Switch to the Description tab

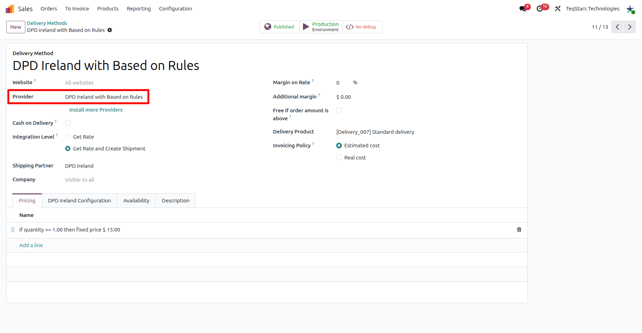click(175, 201)
